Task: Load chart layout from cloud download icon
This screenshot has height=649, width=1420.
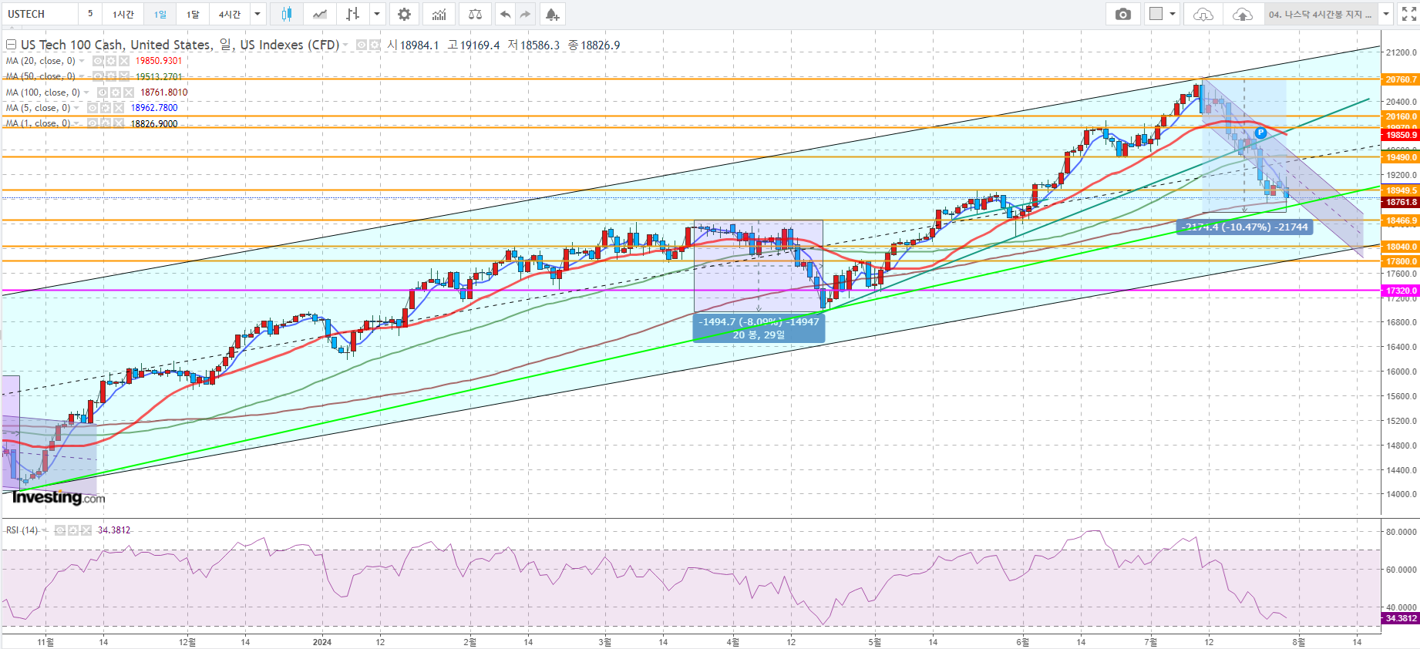Action: click(1203, 14)
